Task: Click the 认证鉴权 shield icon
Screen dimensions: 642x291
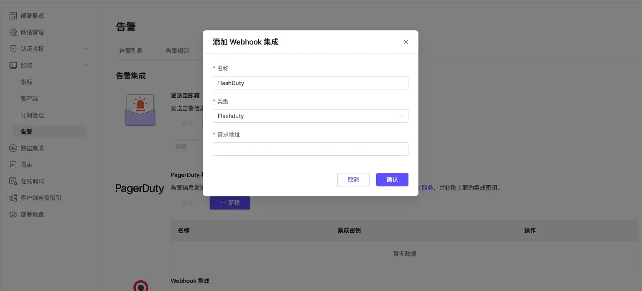Action: coord(13,49)
